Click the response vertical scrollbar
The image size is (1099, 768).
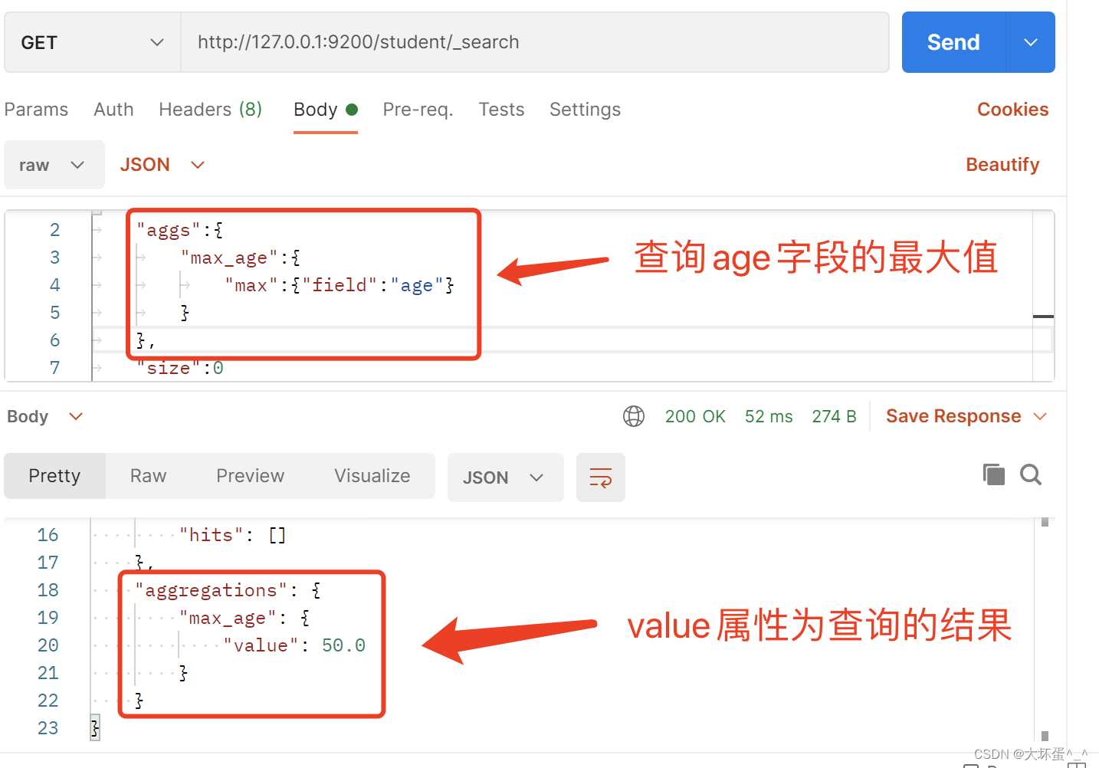(x=1045, y=629)
